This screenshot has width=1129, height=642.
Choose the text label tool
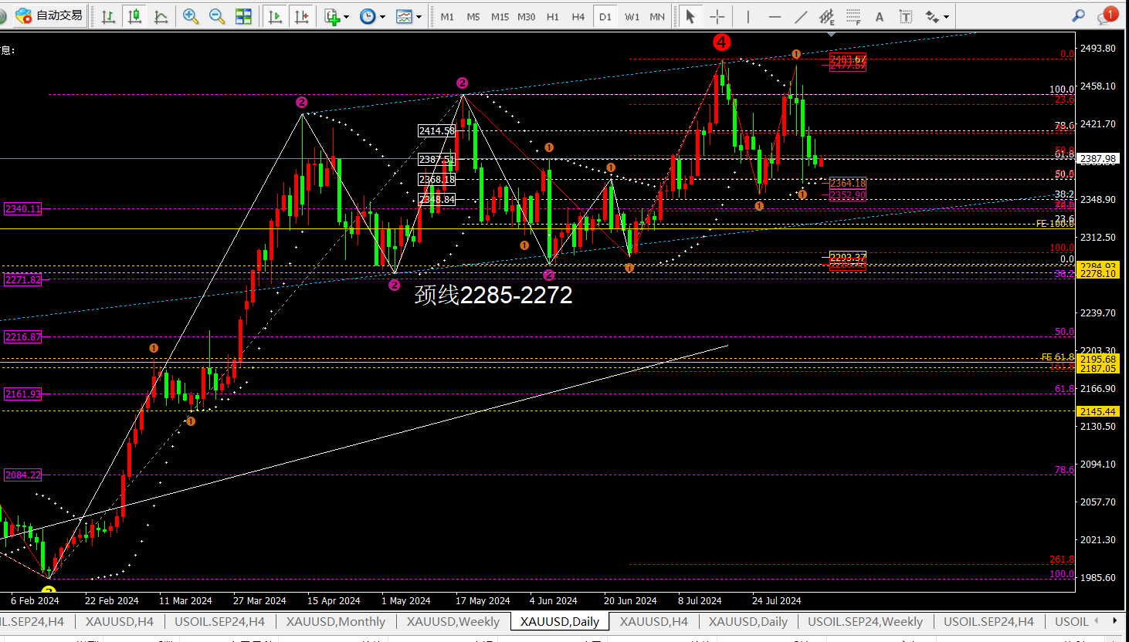tap(906, 16)
